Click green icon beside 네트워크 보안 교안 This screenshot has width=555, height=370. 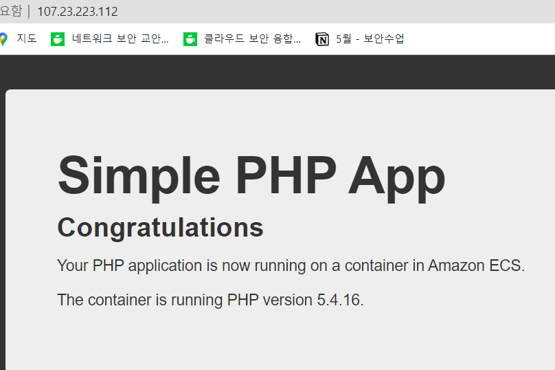57,39
